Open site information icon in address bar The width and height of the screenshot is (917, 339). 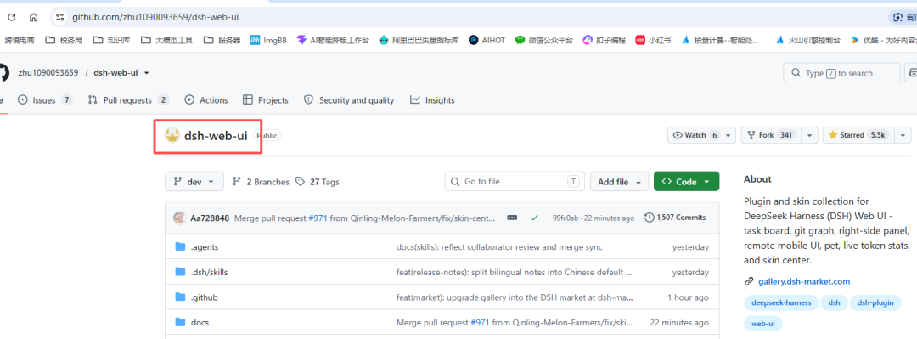pyautogui.click(x=59, y=18)
